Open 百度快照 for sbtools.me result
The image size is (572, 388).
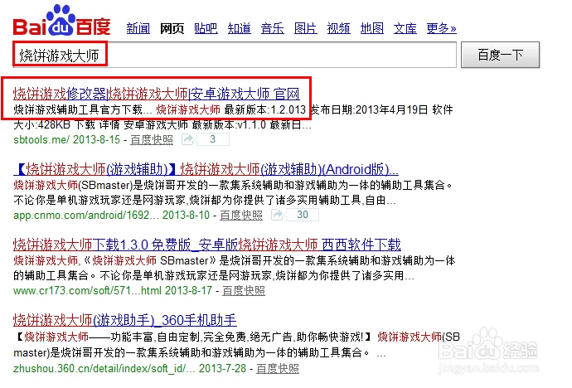pyautogui.click(x=152, y=139)
